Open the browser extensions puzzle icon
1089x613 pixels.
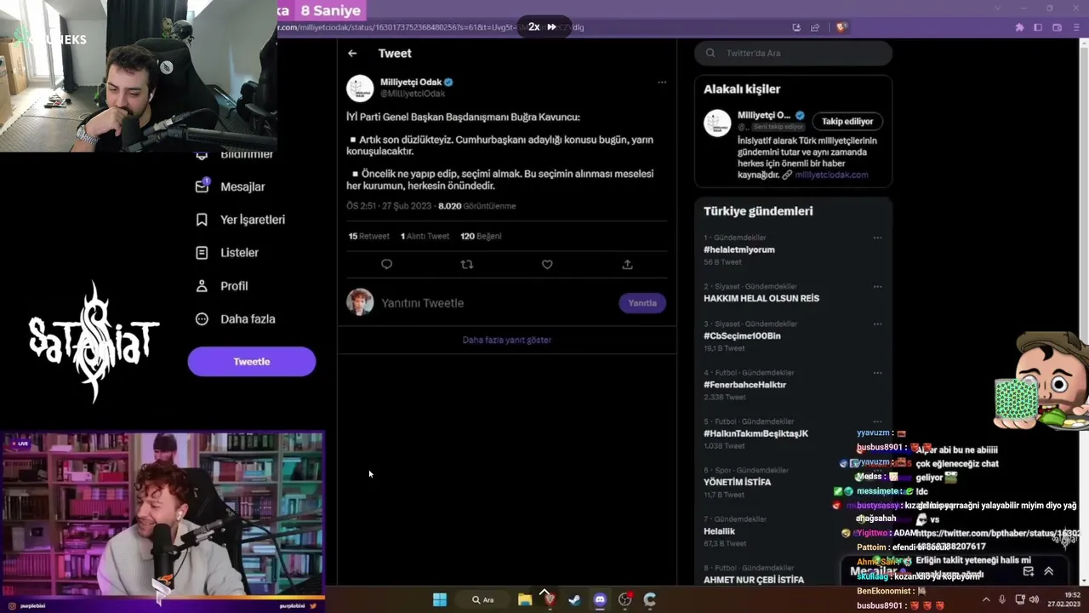(x=1019, y=27)
